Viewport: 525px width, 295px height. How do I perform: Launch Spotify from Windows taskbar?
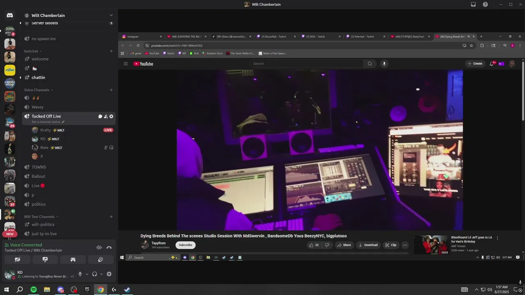tap(34, 290)
